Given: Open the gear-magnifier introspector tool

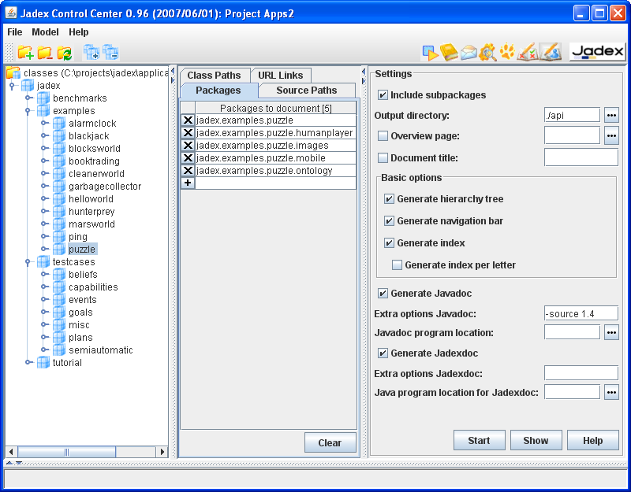Looking at the screenshot, I should (487, 52).
